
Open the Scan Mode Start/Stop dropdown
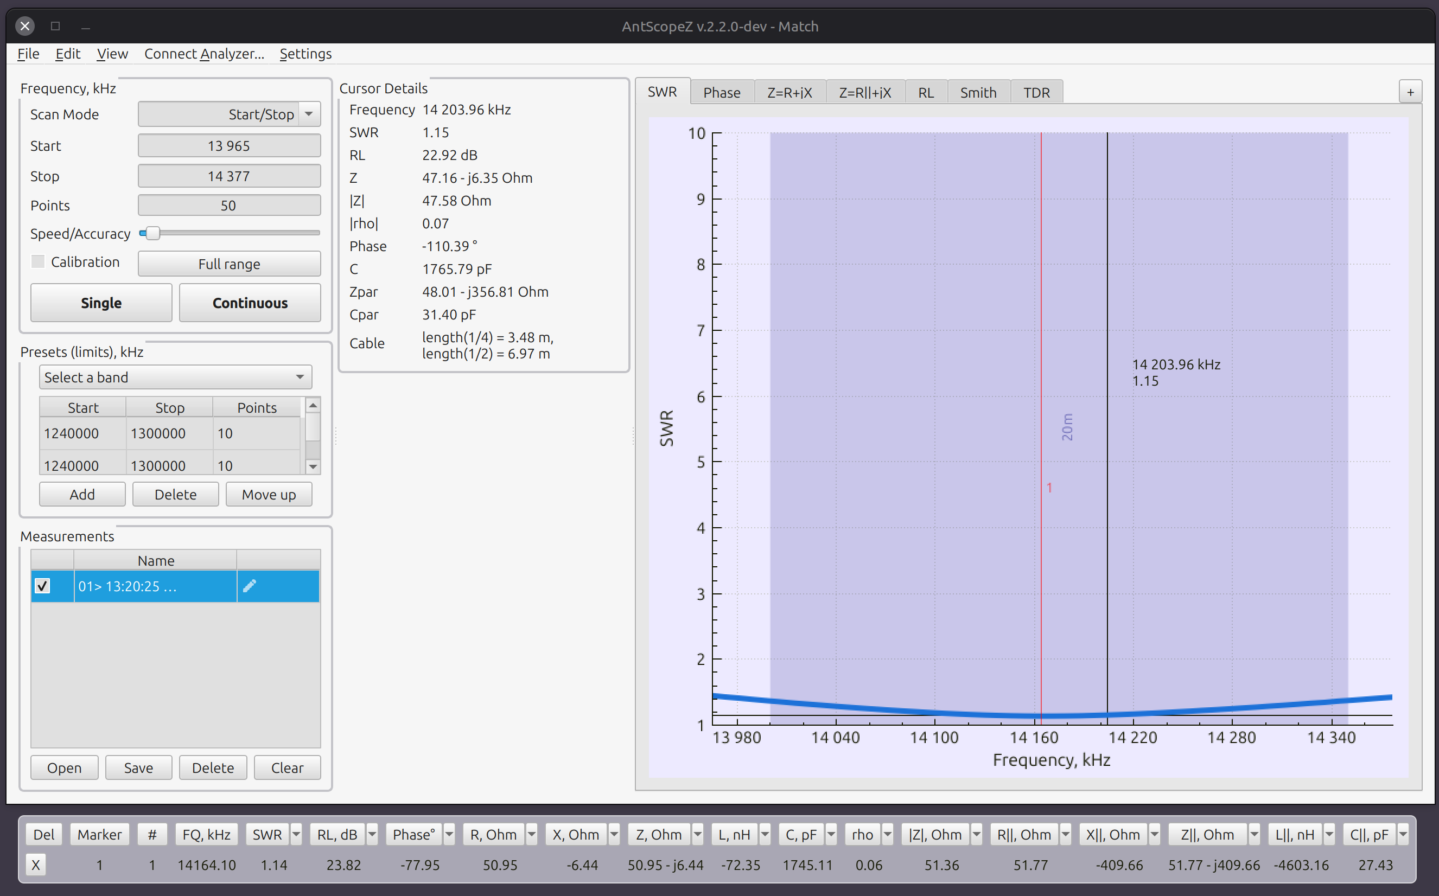tap(230, 114)
